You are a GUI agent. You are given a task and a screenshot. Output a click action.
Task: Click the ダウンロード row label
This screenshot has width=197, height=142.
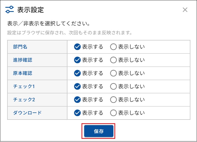27,113
